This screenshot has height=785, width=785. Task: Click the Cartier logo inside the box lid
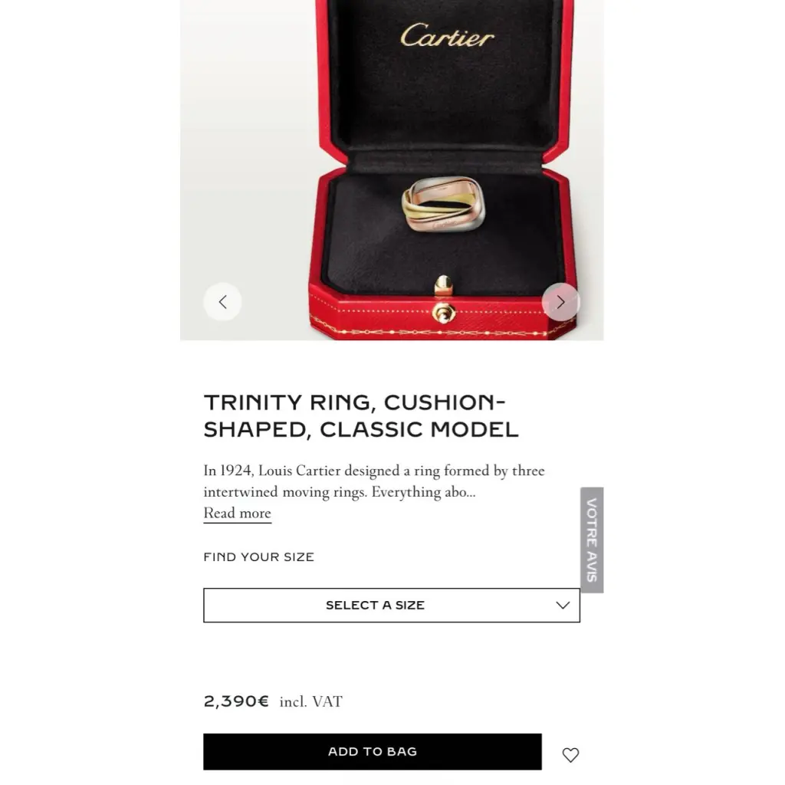pos(447,35)
